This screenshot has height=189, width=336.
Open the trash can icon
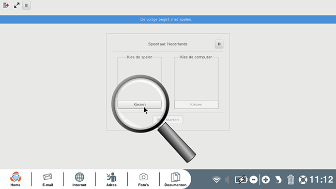pos(291,180)
